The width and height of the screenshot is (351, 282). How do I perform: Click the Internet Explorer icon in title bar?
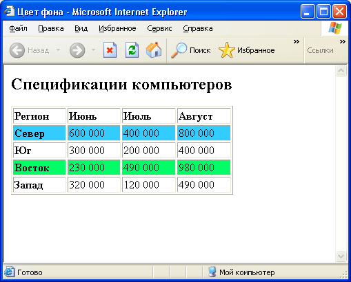[x=10, y=11]
